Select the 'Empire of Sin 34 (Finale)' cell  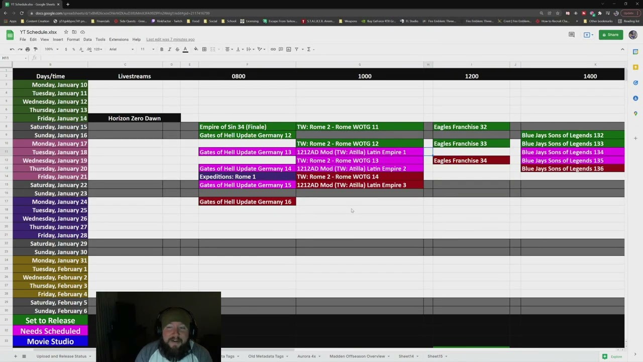(247, 127)
